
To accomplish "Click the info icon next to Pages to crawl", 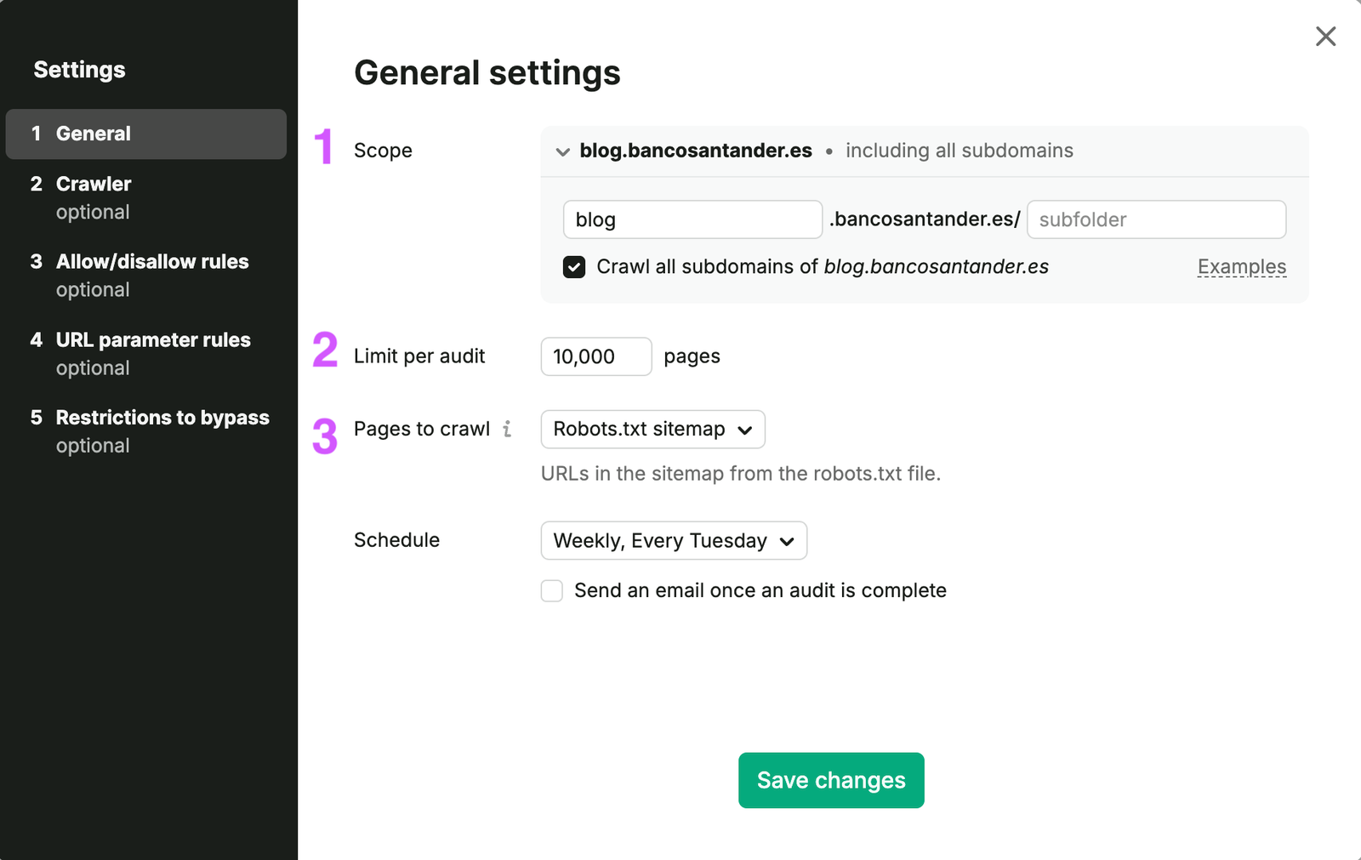I will tap(507, 429).
